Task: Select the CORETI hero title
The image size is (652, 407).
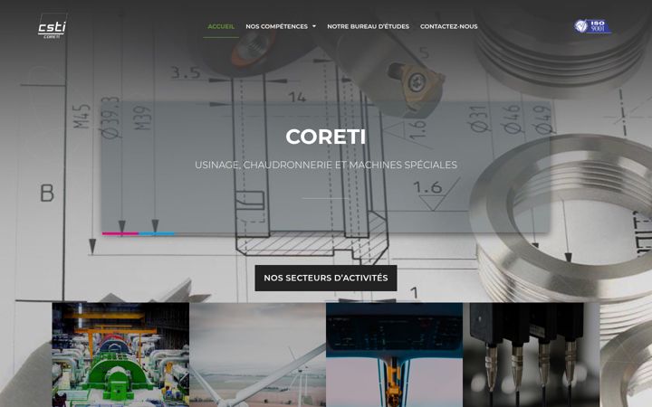Action: [326, 137]
